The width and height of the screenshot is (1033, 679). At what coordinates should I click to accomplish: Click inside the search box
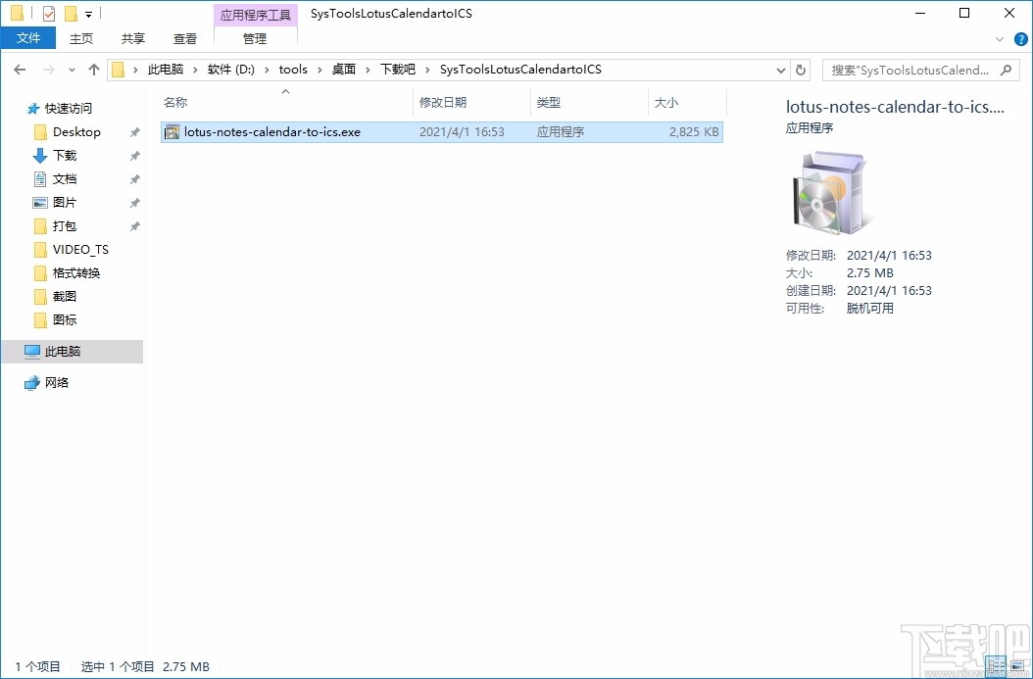[x=911, y=69]
